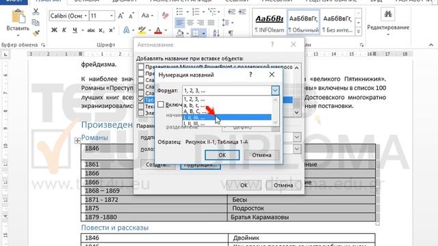Click Отмена in Нумерация названий dialog
Screen dimensions: 438x246
pyautogui.click(x=261, y=155)
